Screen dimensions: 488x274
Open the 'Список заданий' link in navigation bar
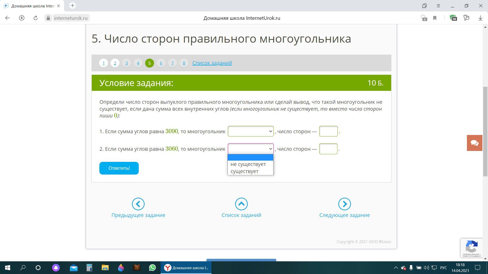212,63
